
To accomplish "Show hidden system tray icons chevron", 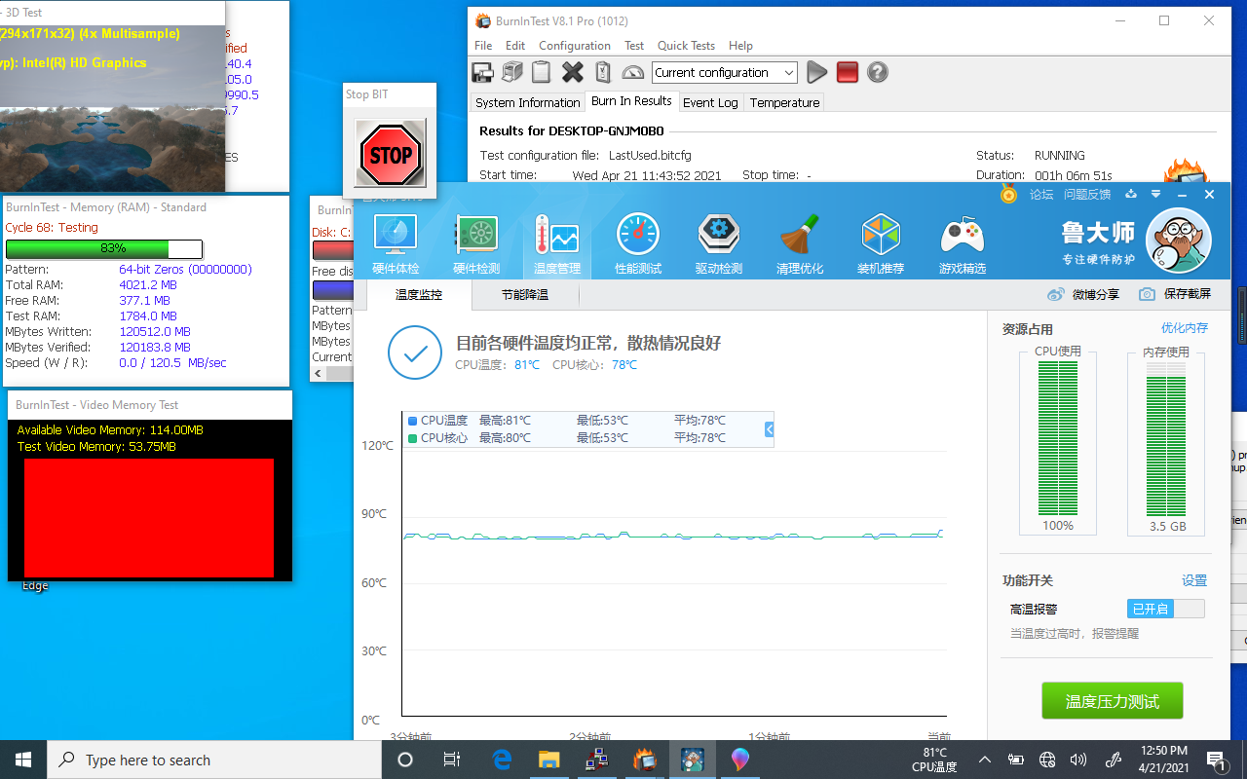I will [985, 760].
